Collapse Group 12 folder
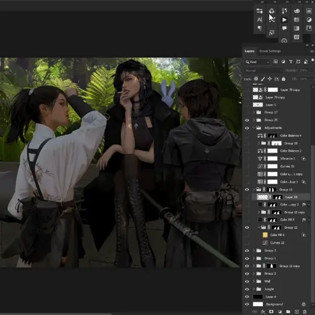315x315 pixels. pyautogui.click(x=259, y=227)
